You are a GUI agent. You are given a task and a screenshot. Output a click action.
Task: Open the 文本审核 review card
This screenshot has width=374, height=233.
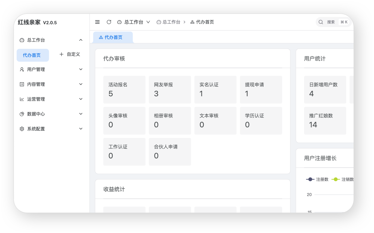[x=215, y=121]
